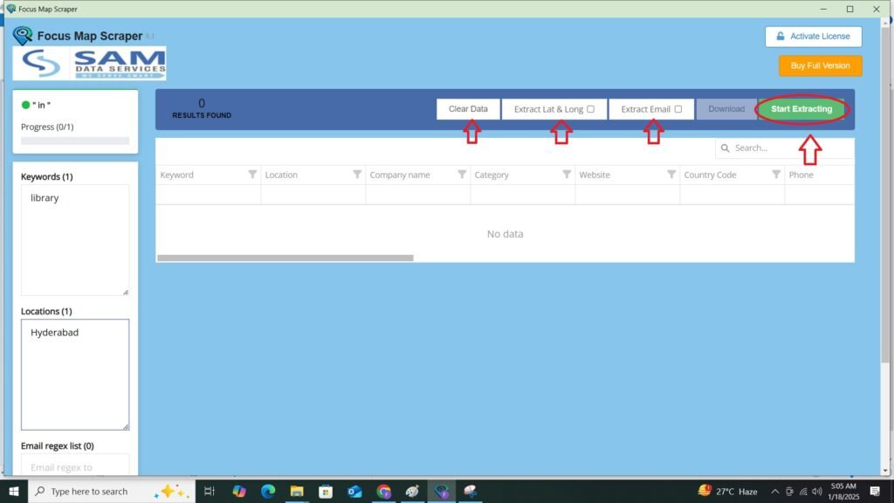Open the Country Code column filter icon
The width and height of the screenshot is (894, 503).
click(x=776, y=175)
